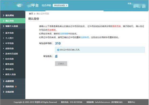This screenshot has width=149, height=105.
Task: Open the 我的消息 menu label
Action: click(10, 86)
